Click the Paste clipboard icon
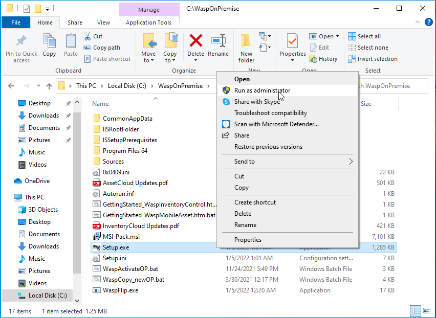Viewport: 436px width, 318px height. tap(71, 41)
